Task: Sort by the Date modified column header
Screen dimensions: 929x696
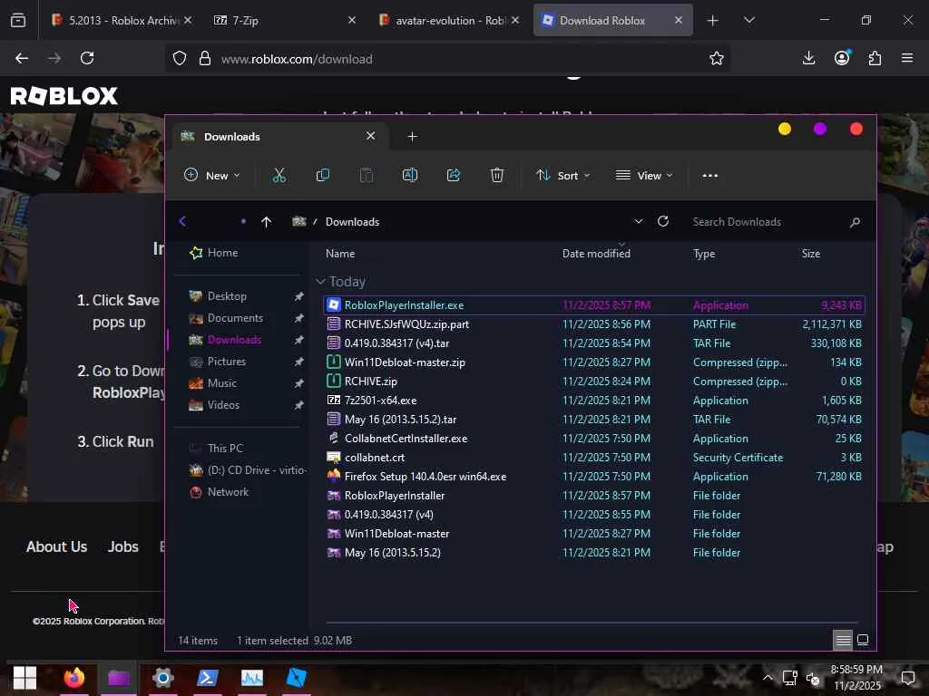Action: click(596, 254)
